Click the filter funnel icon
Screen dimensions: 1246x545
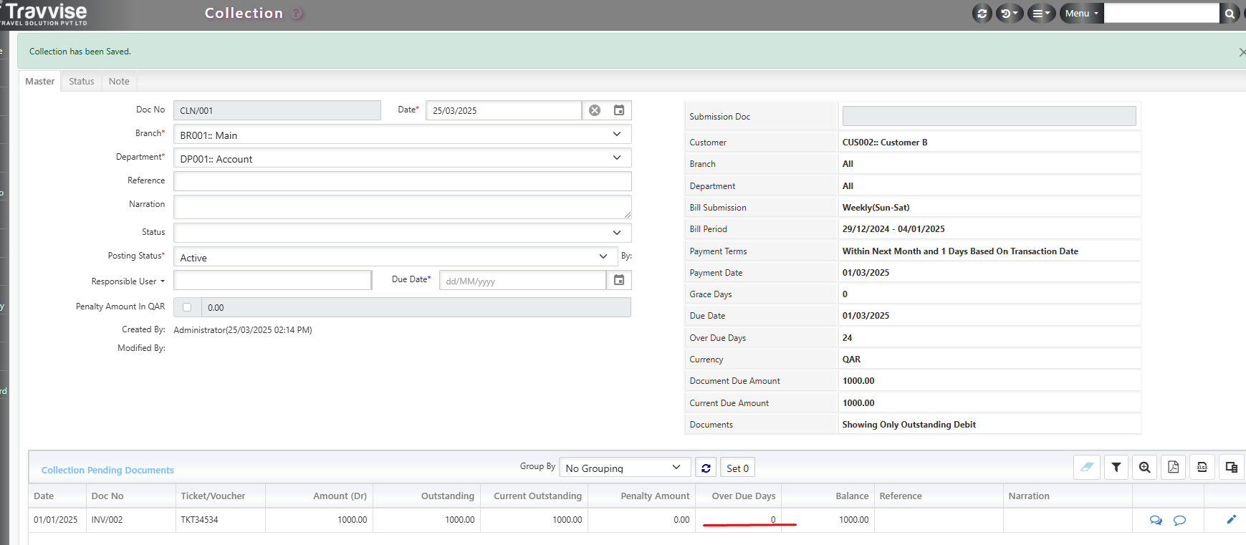click(x=1116, y=467)
